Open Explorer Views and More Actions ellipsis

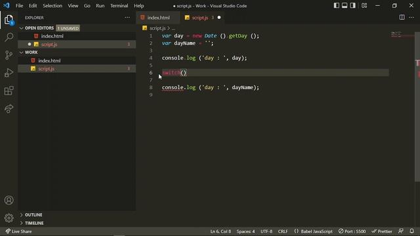[127, 18]
